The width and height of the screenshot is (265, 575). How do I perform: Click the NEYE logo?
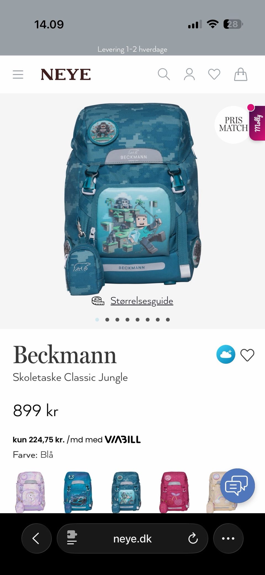pyautogui.click(x=66, y=74)
